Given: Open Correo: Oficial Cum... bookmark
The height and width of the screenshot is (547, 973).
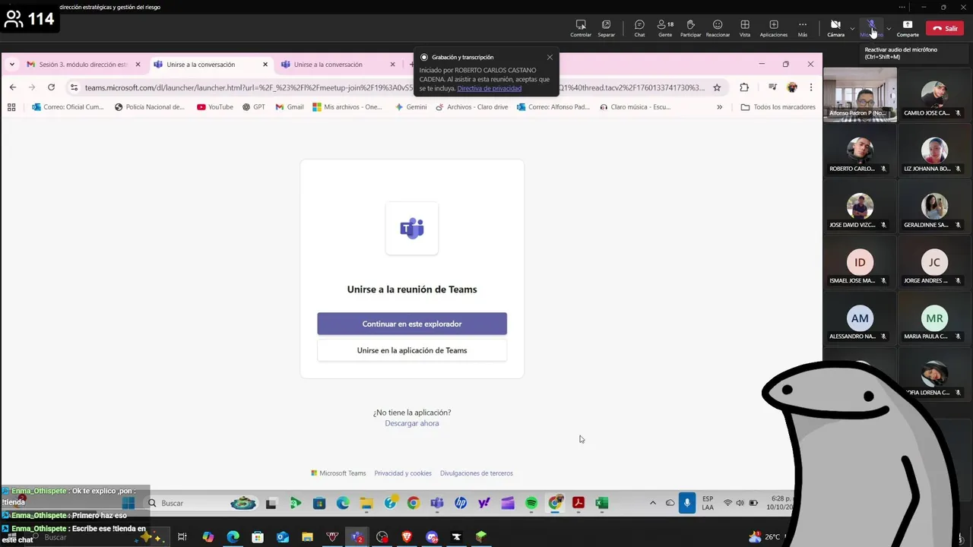Looking at the screenshot, I should (x=68, y=107).
